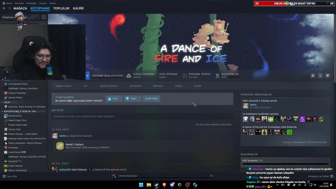The image size is (336, 189).
Task: Open the Başarımlar gear-badge icon
Action: point(217,76)
